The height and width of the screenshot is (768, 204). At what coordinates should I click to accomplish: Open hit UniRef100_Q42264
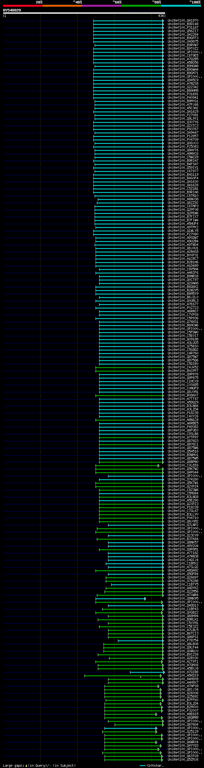pos(183,35)
